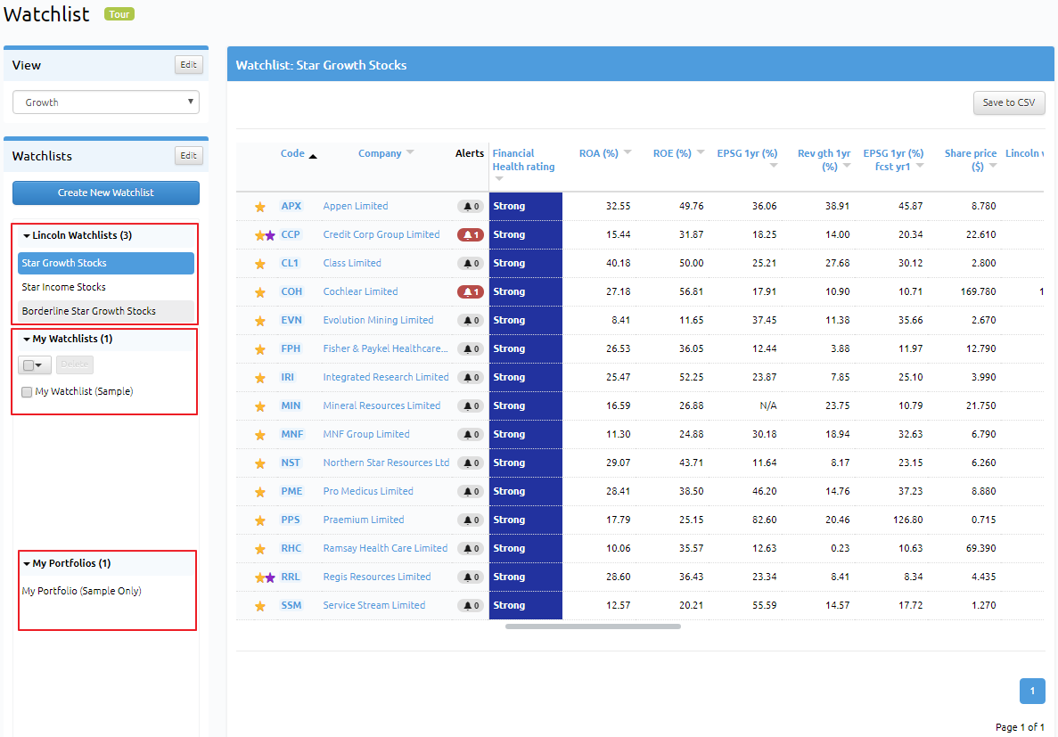
Task: Open alert bell for Praemium Limited
Action: pyautogui.click(x=471, y=520)
